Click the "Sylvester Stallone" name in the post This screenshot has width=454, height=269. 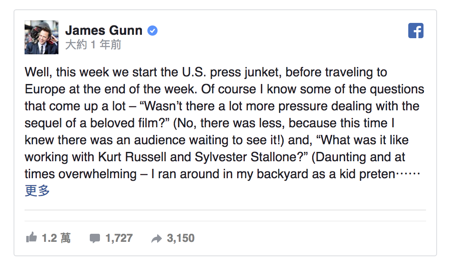tap(252, 157)
